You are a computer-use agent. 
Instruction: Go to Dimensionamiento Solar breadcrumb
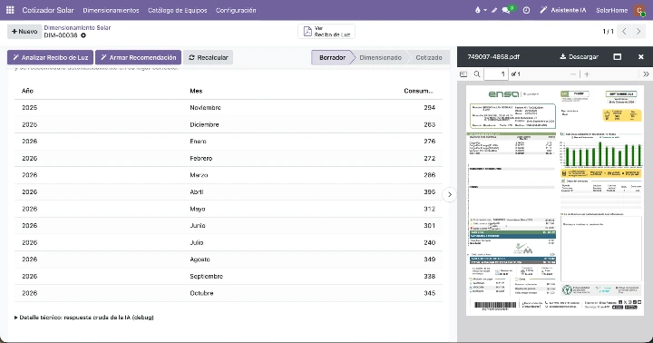[77, 27]
